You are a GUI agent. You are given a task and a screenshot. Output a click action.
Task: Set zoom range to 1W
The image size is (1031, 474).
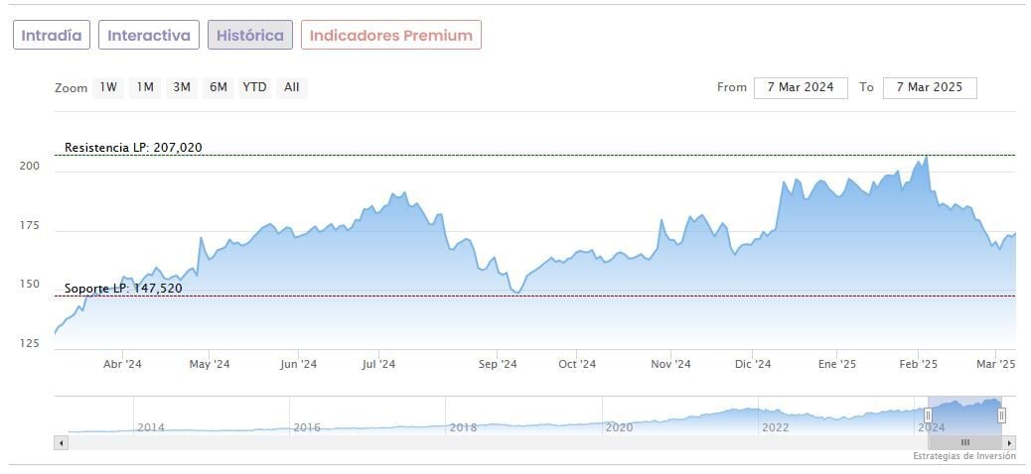108,87
